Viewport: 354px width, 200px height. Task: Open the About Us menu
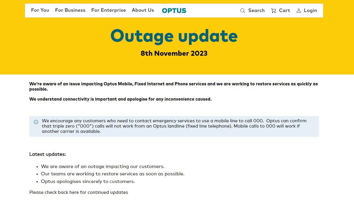143,10
